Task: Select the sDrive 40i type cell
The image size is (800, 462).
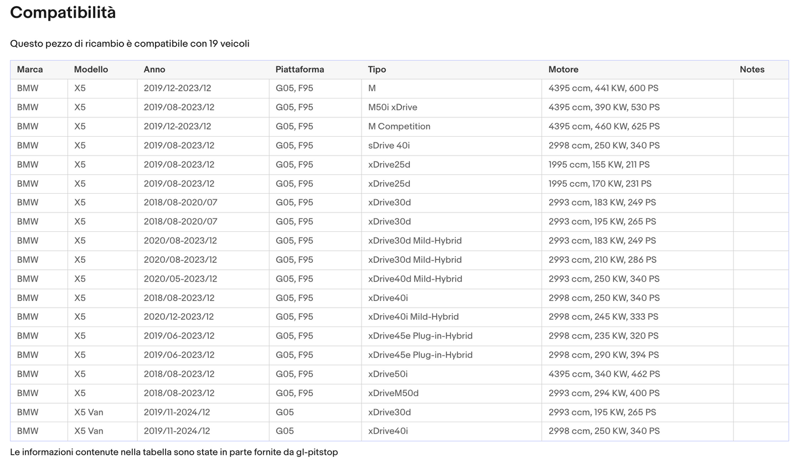Action: click(389, 146)
